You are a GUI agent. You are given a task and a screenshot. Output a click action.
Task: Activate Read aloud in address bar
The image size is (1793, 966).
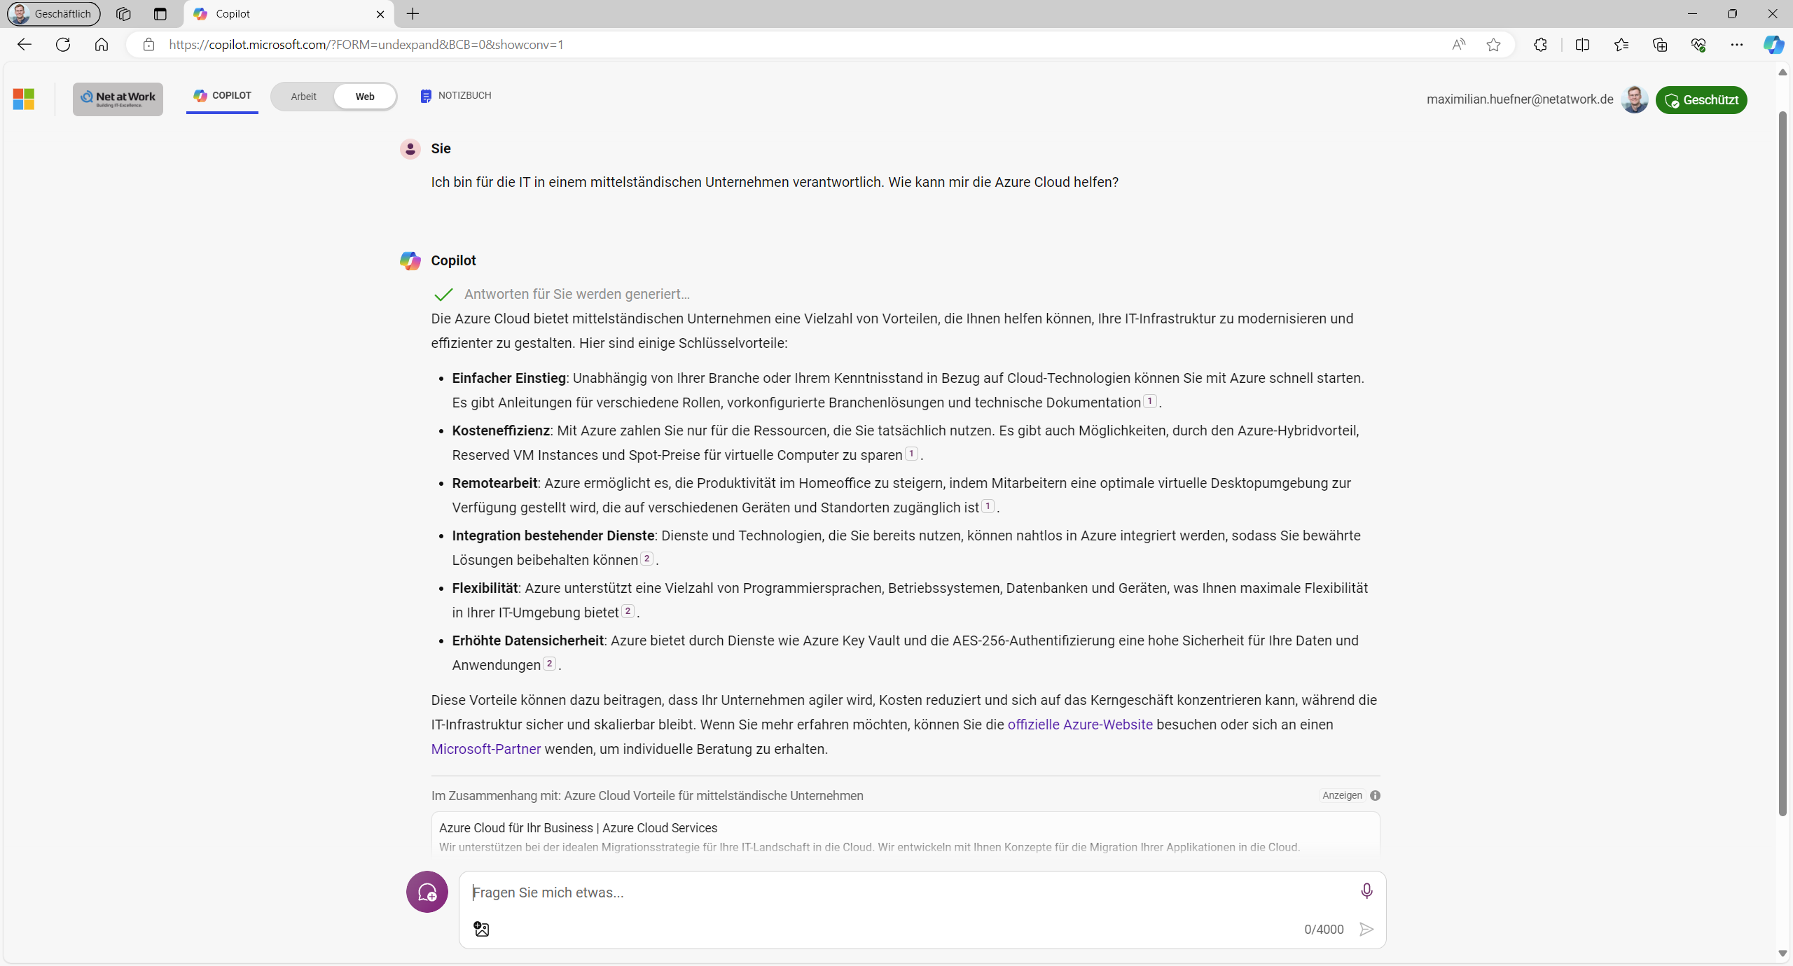(1458, 45)
